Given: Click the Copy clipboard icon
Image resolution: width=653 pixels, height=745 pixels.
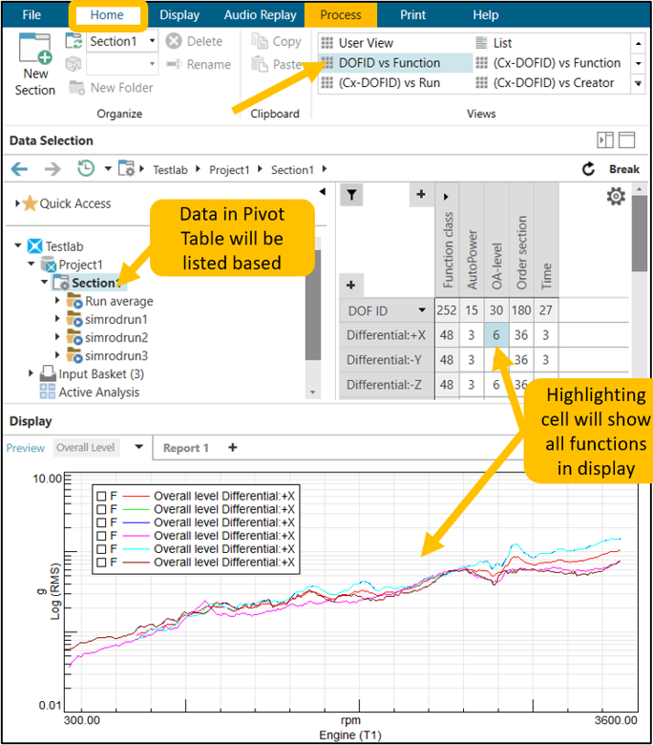Looking at the screenshot, I should tap(260, 41).
